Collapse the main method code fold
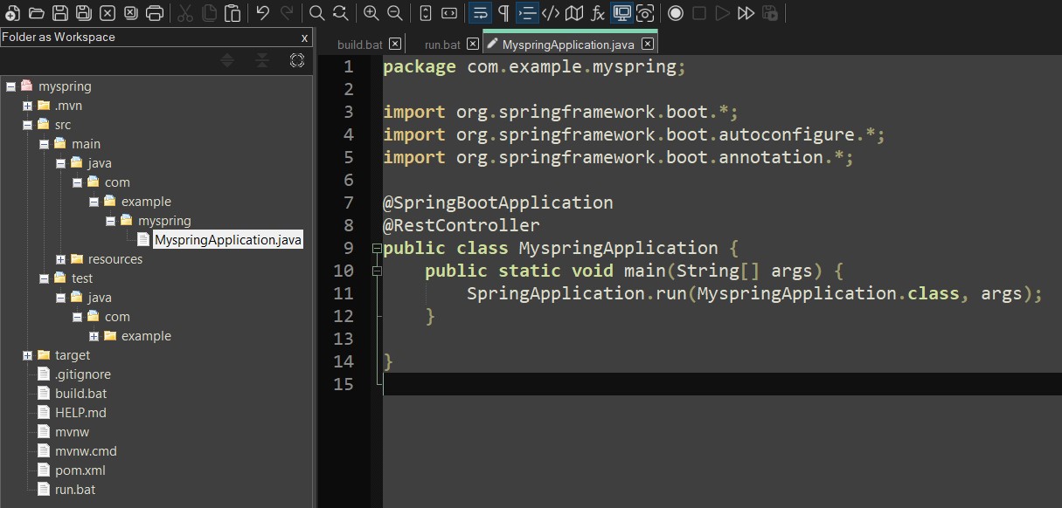 click(377, 271)
